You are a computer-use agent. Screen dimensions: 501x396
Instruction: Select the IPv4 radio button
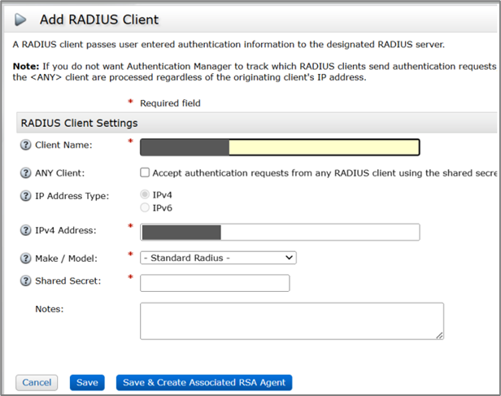point(145,195)
